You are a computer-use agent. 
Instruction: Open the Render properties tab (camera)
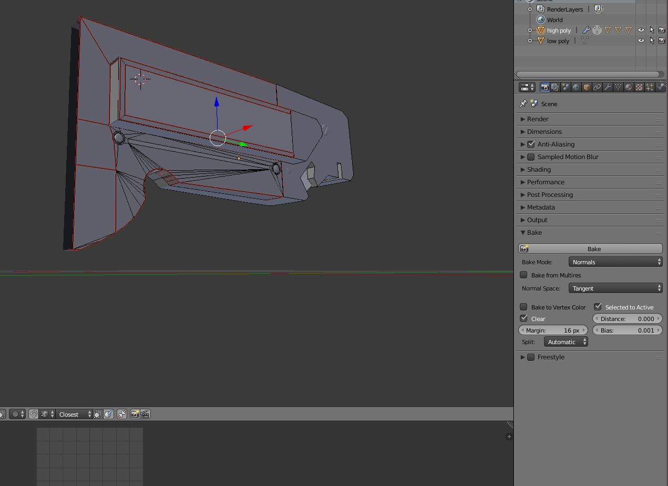pos(544,87)
